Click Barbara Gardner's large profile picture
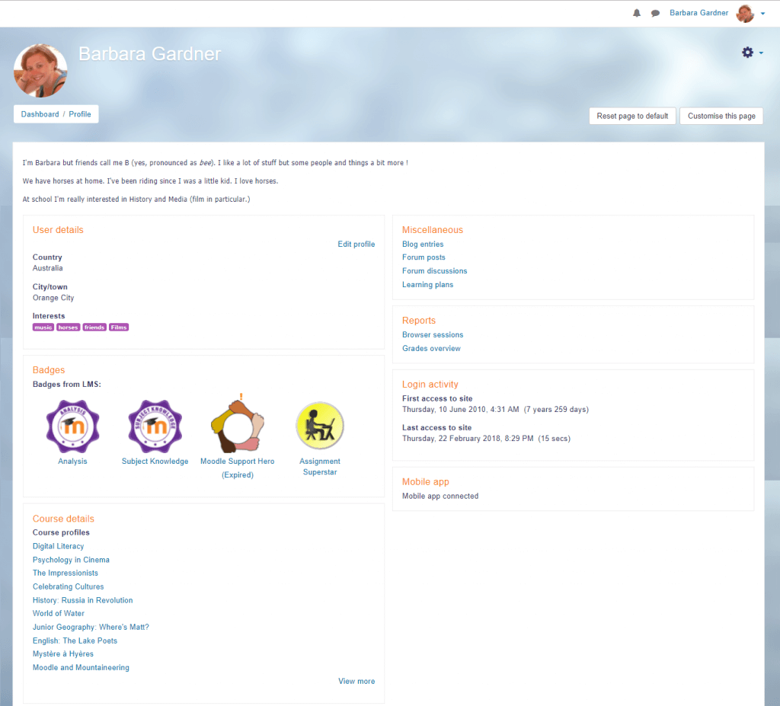 click(40, 69)
